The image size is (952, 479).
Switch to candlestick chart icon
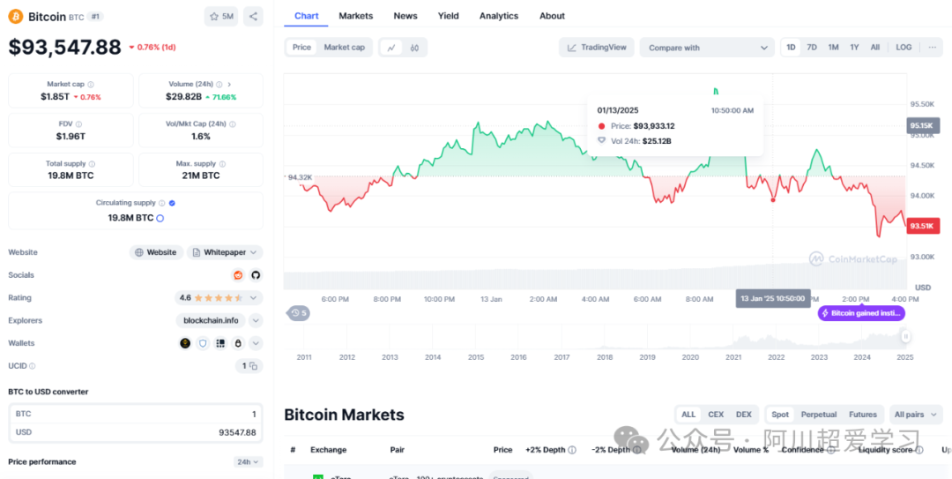click(414, 48)
